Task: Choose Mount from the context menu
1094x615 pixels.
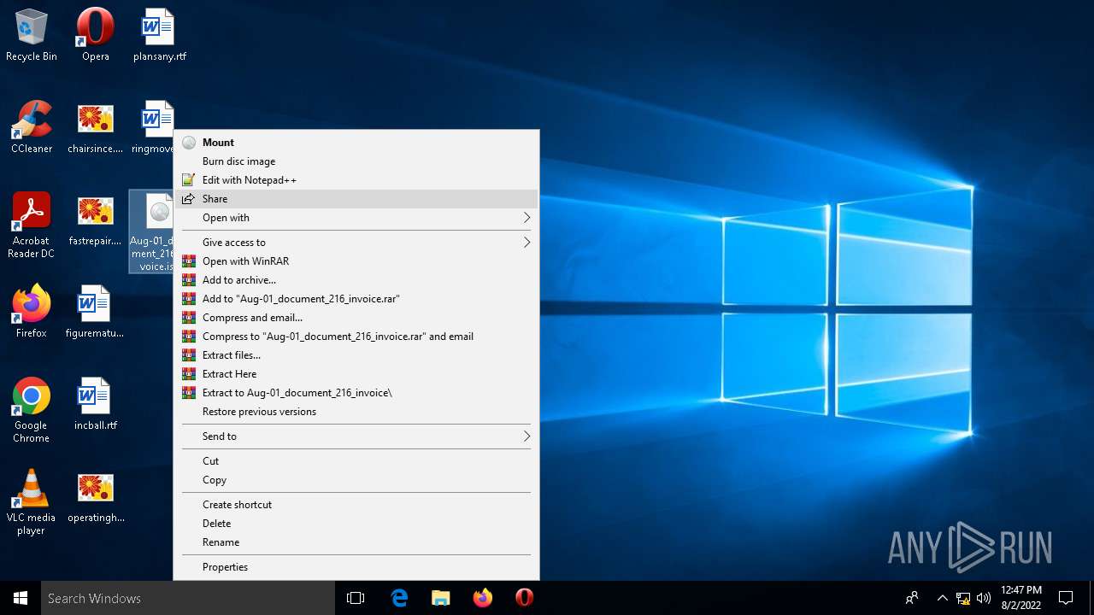Action: coord(356,143)
